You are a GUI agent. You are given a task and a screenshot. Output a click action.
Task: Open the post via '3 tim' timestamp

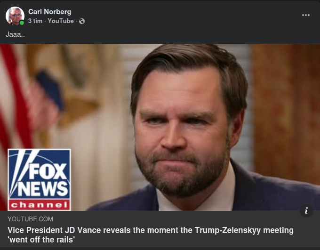35,21
